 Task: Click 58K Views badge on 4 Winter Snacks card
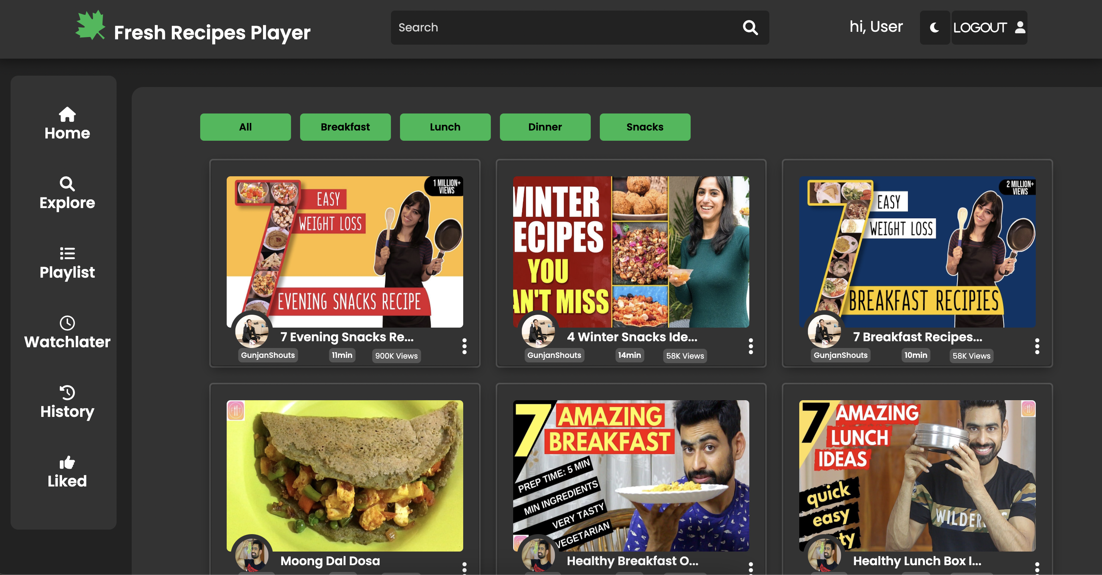[x=685, y=356]
